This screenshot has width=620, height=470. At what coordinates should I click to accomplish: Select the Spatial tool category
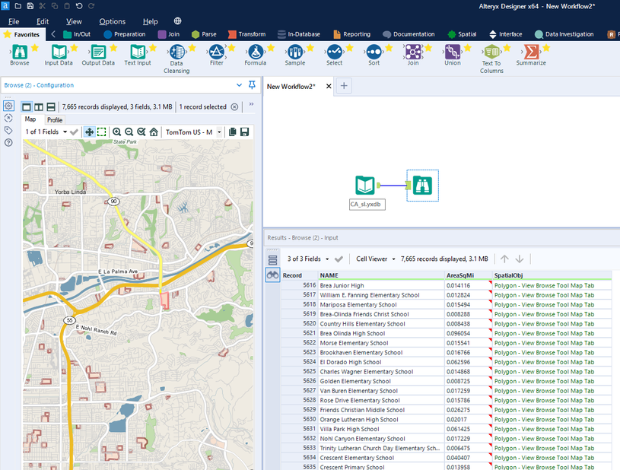tap(463, 34)
